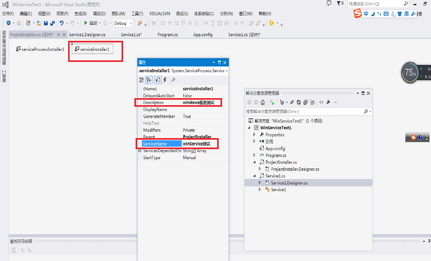Switch to the App.config tab
Image resolution: width=431 pixels, height=261 pixels.
(x=203, y=35)
